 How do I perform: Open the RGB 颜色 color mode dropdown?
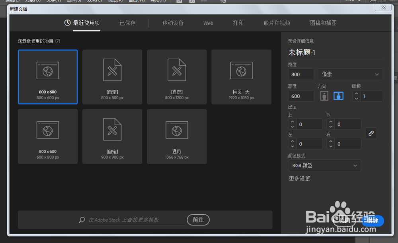click(x=324, y=165)
